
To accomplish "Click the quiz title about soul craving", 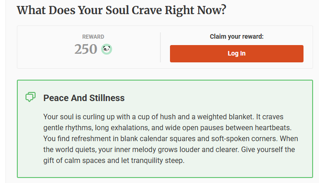I will pos(121,10).
